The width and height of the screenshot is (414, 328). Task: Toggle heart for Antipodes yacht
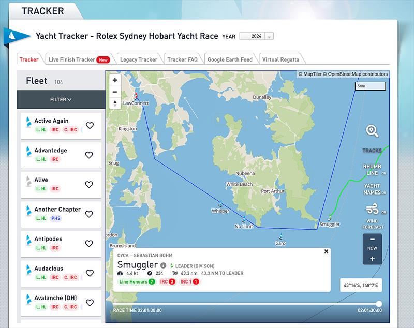click(x=89, y=244)
